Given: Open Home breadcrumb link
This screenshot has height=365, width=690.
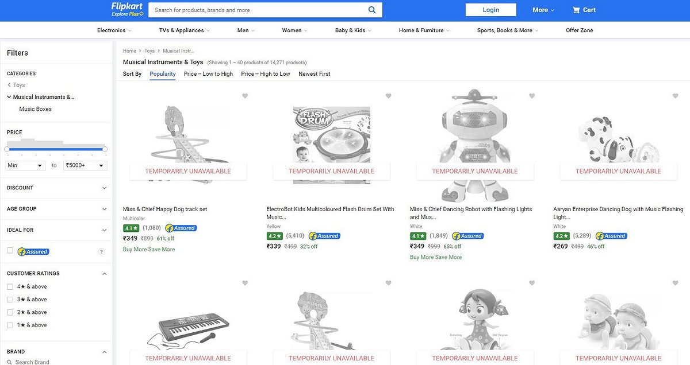Looking at the screenshot, I should click(x=129, y=51).
